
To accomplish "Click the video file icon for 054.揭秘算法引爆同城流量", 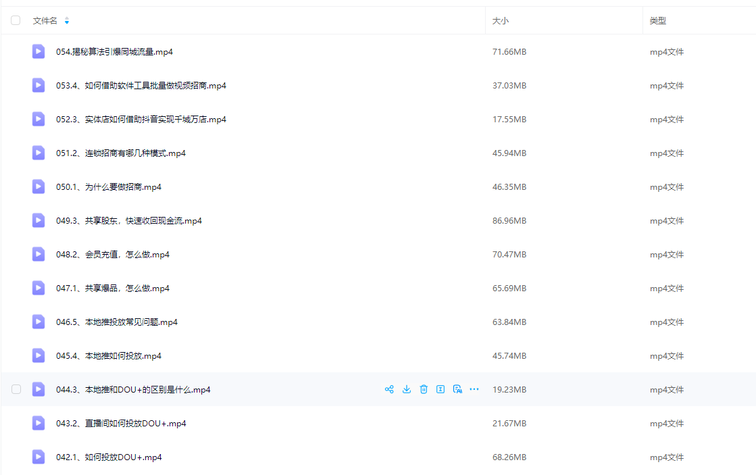I will click(39, 51).
